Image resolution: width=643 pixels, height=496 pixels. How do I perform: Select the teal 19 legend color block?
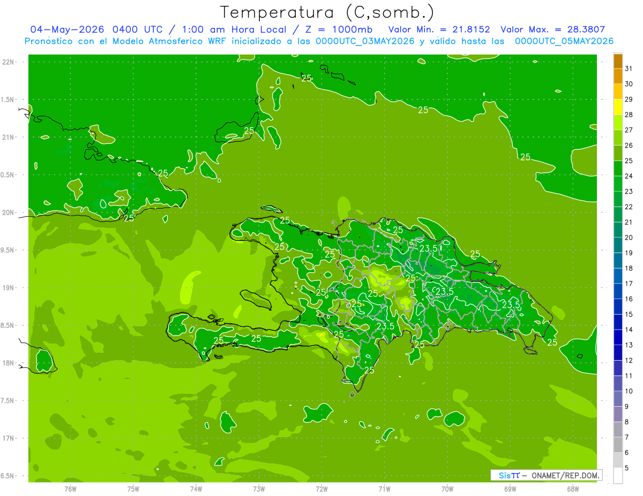618,246
